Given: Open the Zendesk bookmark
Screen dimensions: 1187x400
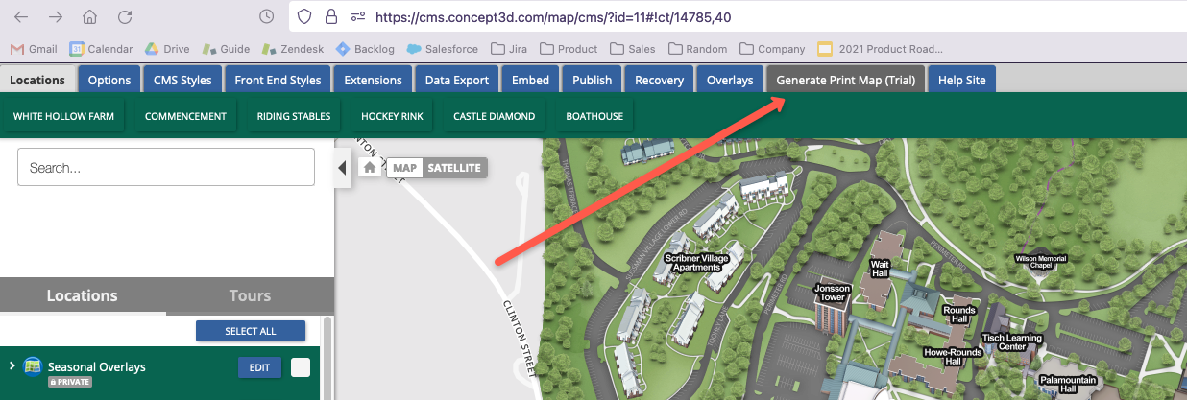Looking at the screenshot, I should (293, 49).
